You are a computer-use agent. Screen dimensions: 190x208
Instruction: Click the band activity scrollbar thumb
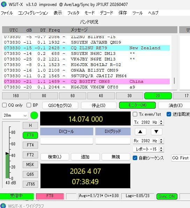coord(174,81)
